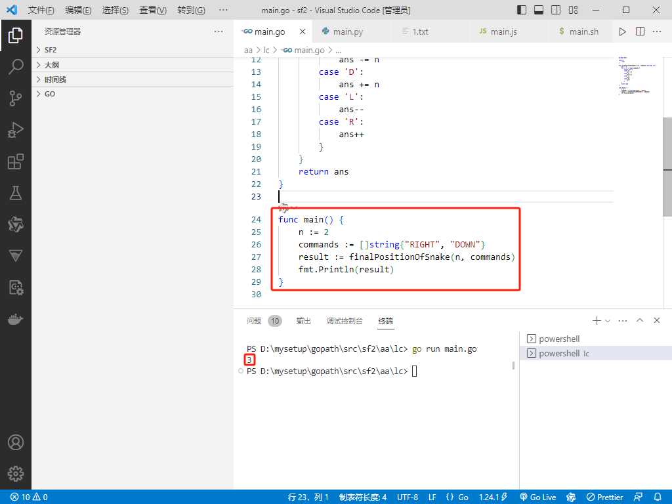This screenshot has width=672, height=504.
Task: Maximize the panel size with chevron
Action: (640, 320)
